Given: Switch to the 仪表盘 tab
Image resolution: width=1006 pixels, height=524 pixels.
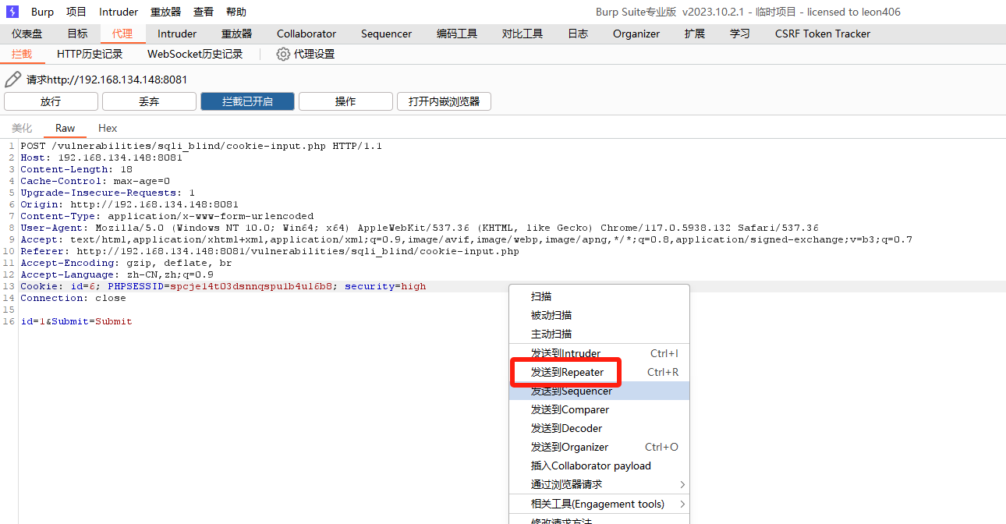Looking at the screenshot, I should click(27, 34).
